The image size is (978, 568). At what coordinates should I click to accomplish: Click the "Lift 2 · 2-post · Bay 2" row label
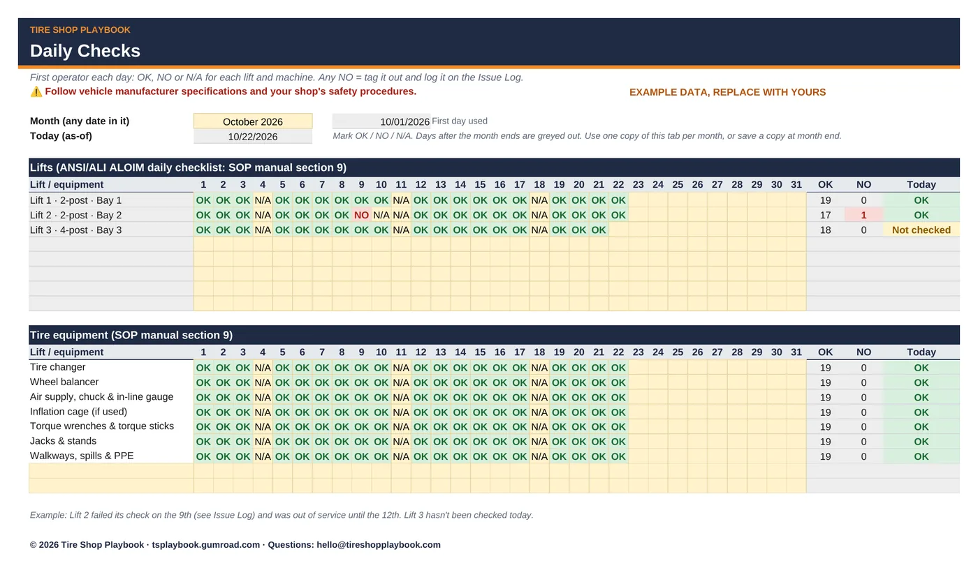pos(76,215)
